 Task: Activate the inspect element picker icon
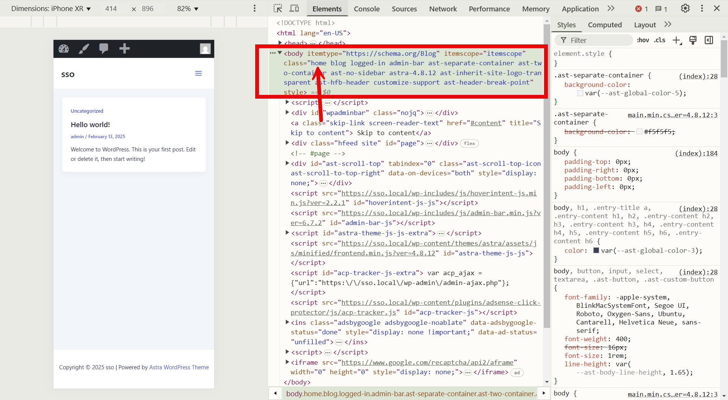pyautogui.click(x=278, y=8)
